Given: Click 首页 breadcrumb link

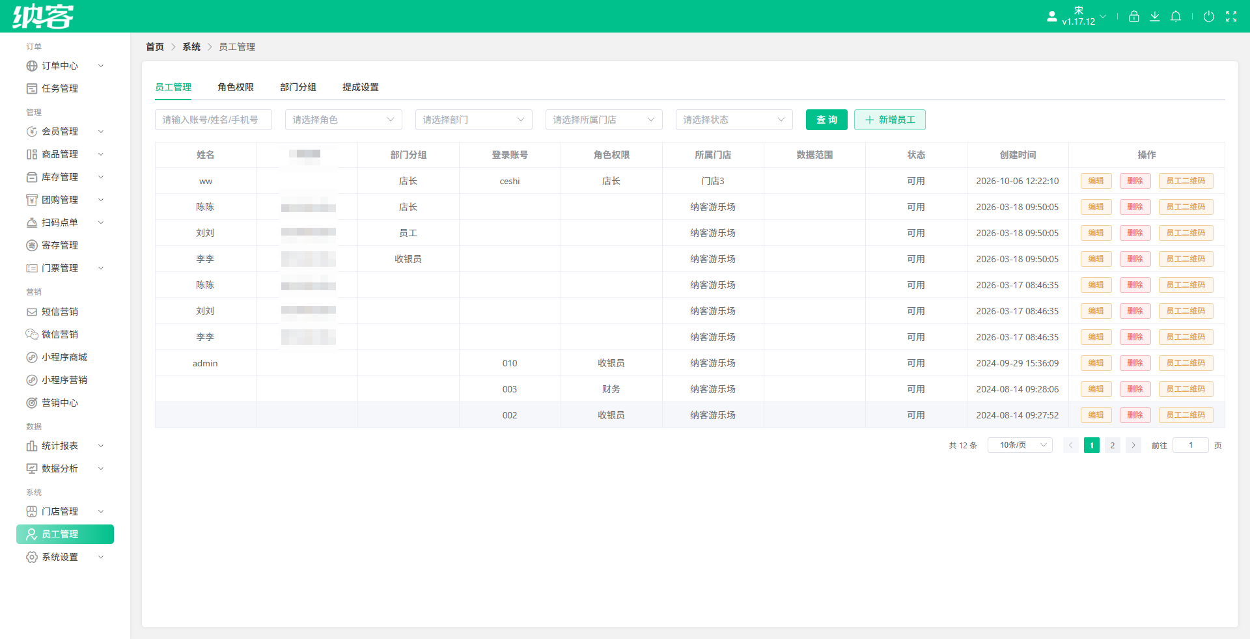Looking at the screenshot, I should pyautogui.click(x=155, y=47).
